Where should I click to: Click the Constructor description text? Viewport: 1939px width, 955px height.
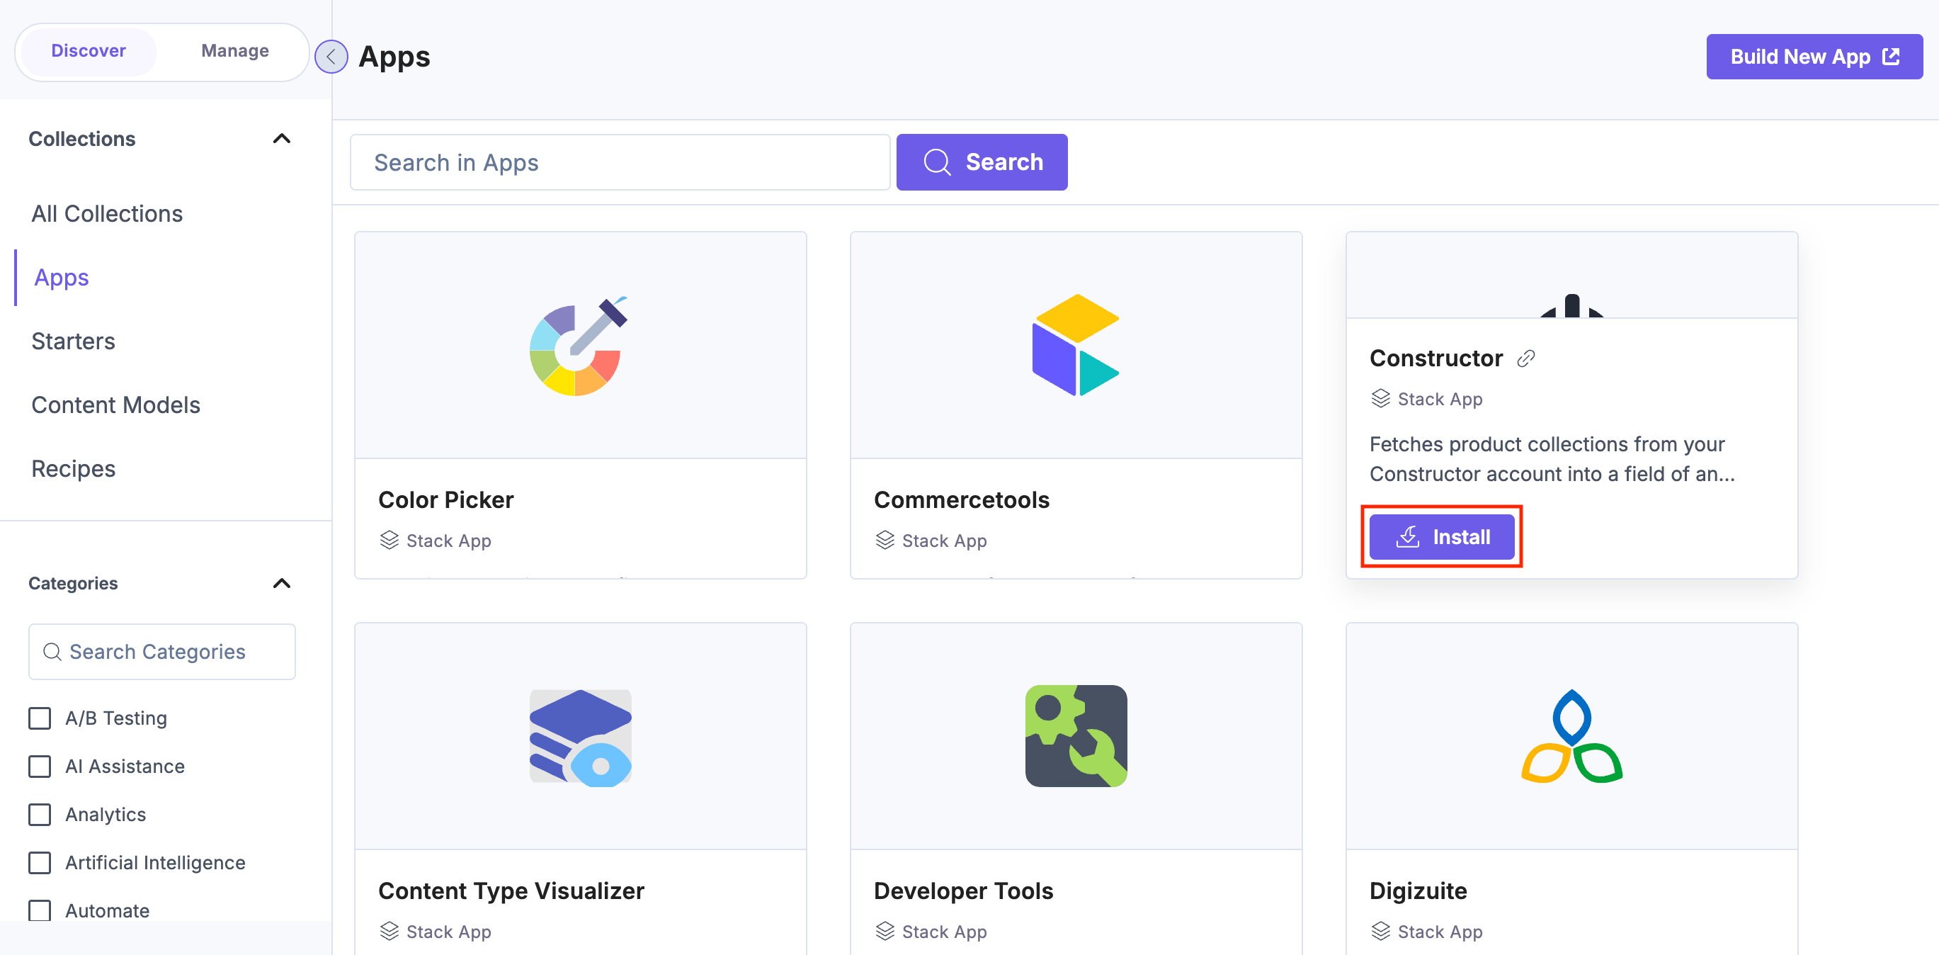[1552, 458]
